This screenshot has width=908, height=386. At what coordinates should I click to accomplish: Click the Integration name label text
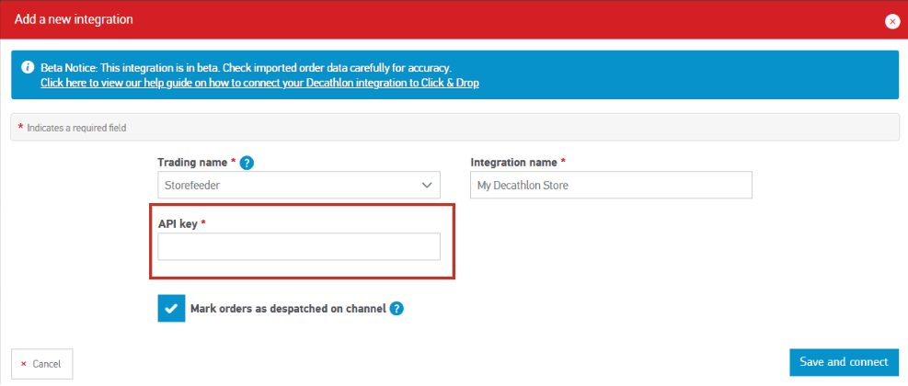pyautogui.click(x=513, y=163)
